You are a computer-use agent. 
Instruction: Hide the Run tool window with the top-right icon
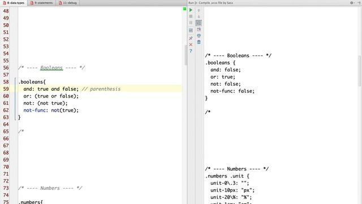pyautogui.click(x=359, y=3)
